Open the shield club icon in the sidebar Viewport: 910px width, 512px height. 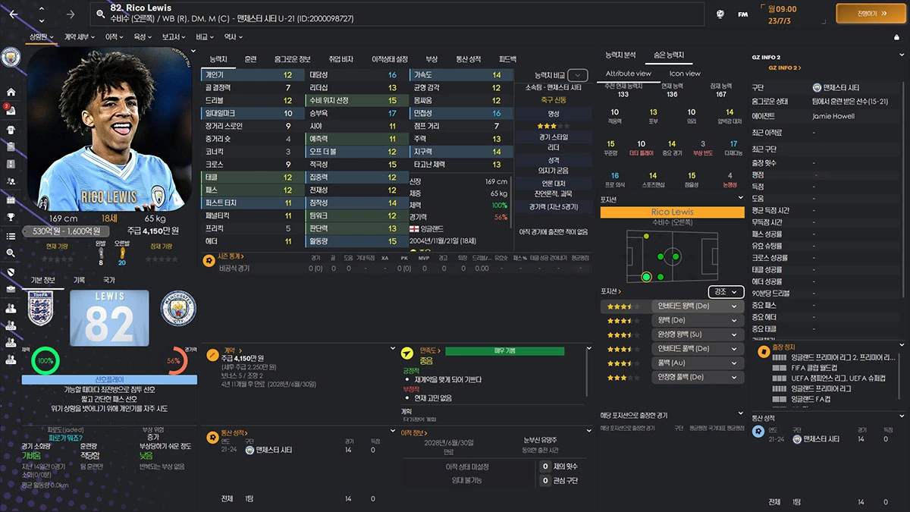[11, 272]
